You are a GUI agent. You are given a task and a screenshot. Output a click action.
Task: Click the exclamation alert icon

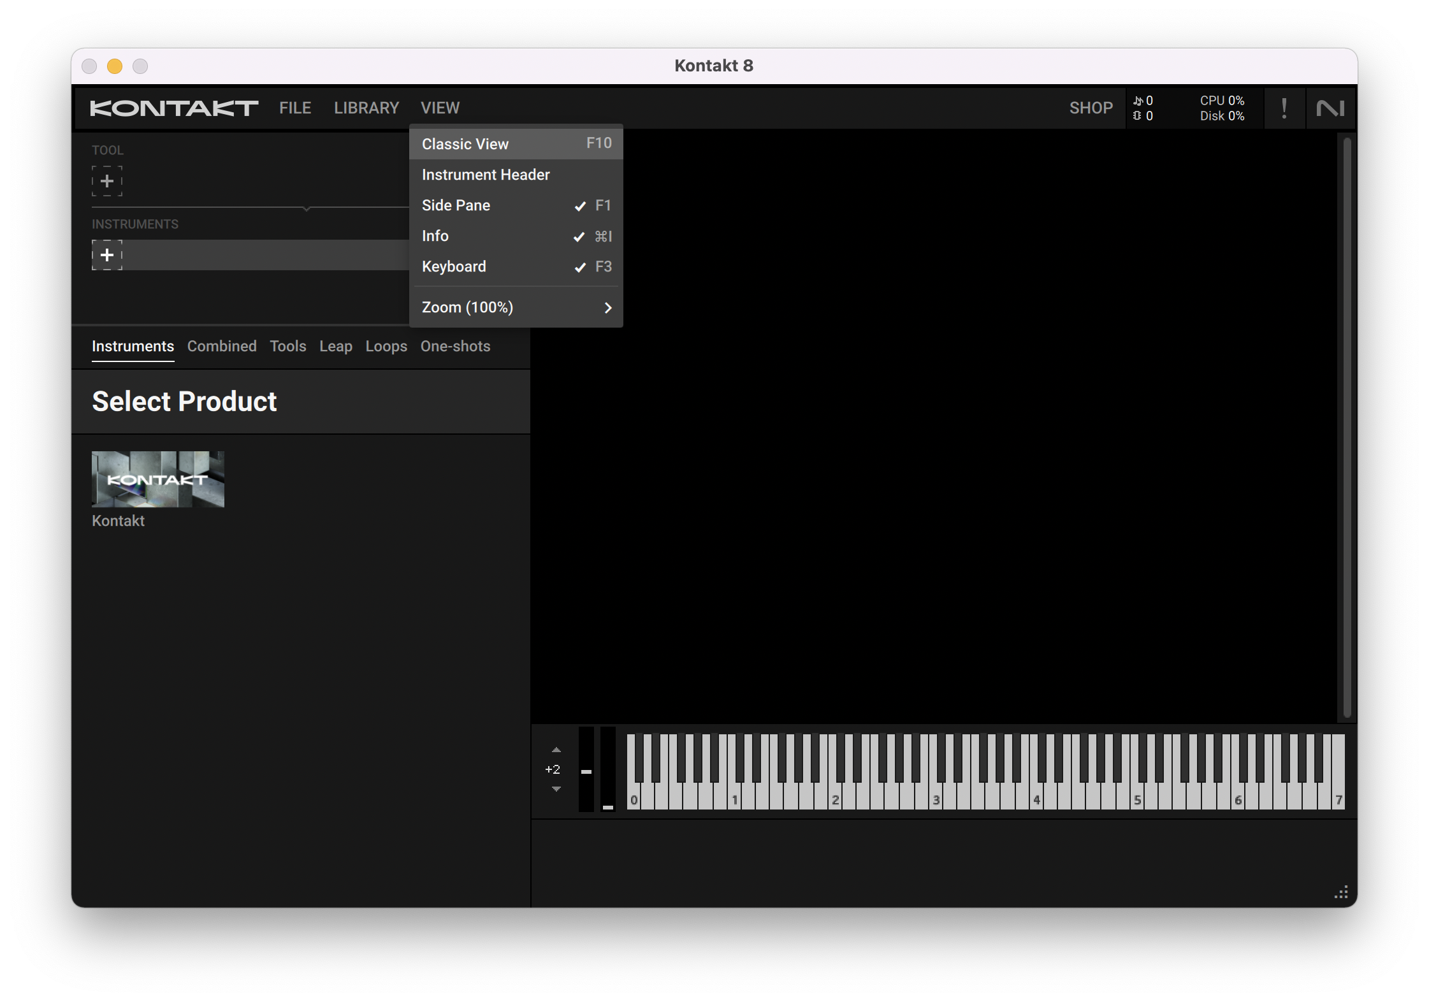(x=1284, y=108)
